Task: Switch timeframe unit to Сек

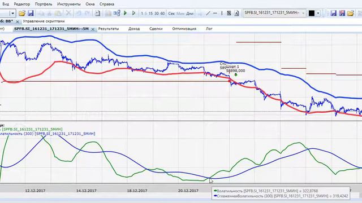Action: click(171, 14)
